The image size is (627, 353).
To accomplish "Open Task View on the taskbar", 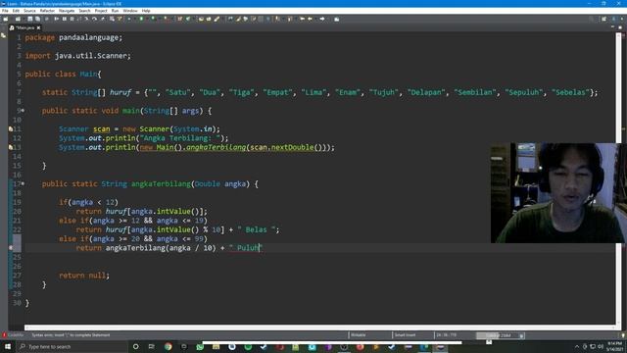I will click(x=152, y=346).
